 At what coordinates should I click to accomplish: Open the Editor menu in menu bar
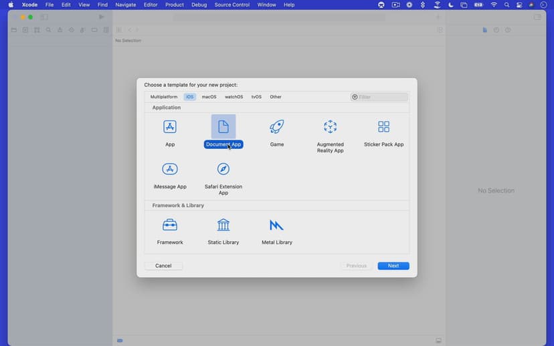tap(151, 5)
